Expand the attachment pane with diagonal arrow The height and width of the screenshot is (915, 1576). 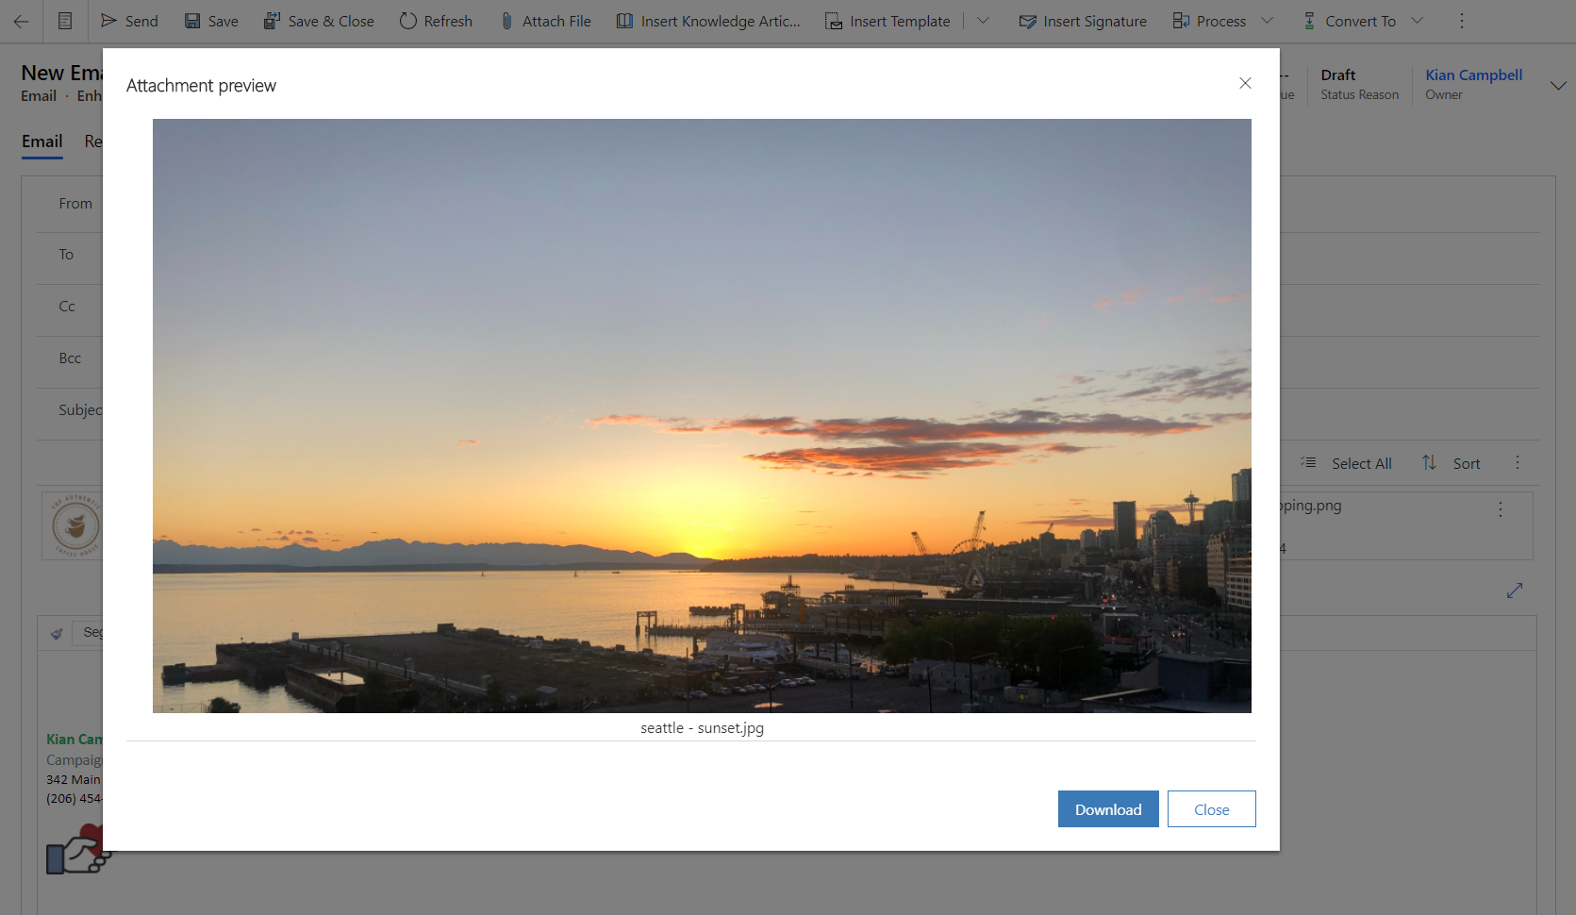[x=1515, y=591]
